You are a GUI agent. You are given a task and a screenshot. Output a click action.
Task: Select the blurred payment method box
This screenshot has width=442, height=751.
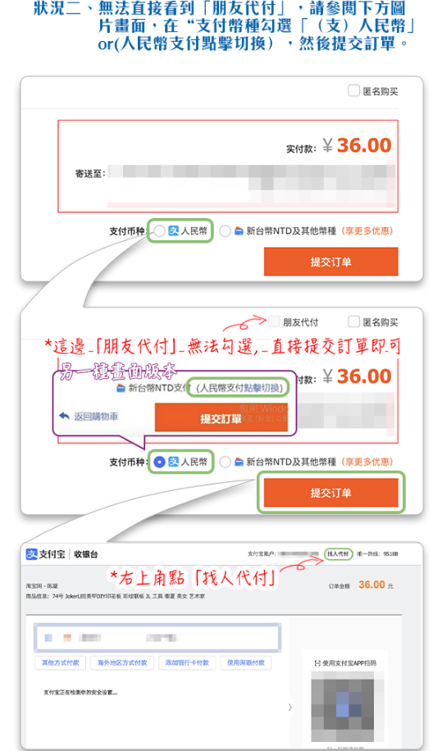[x=157, y=638]
